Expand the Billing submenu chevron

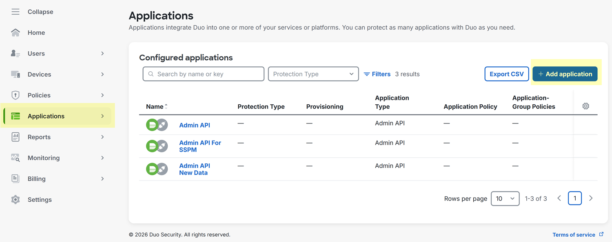[102, 179]
